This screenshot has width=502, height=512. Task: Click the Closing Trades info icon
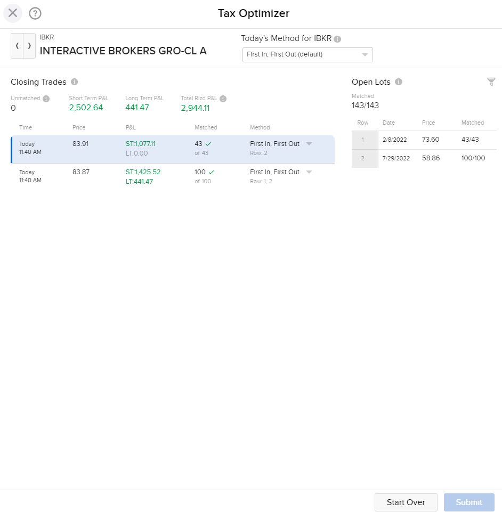click(74, 82)
